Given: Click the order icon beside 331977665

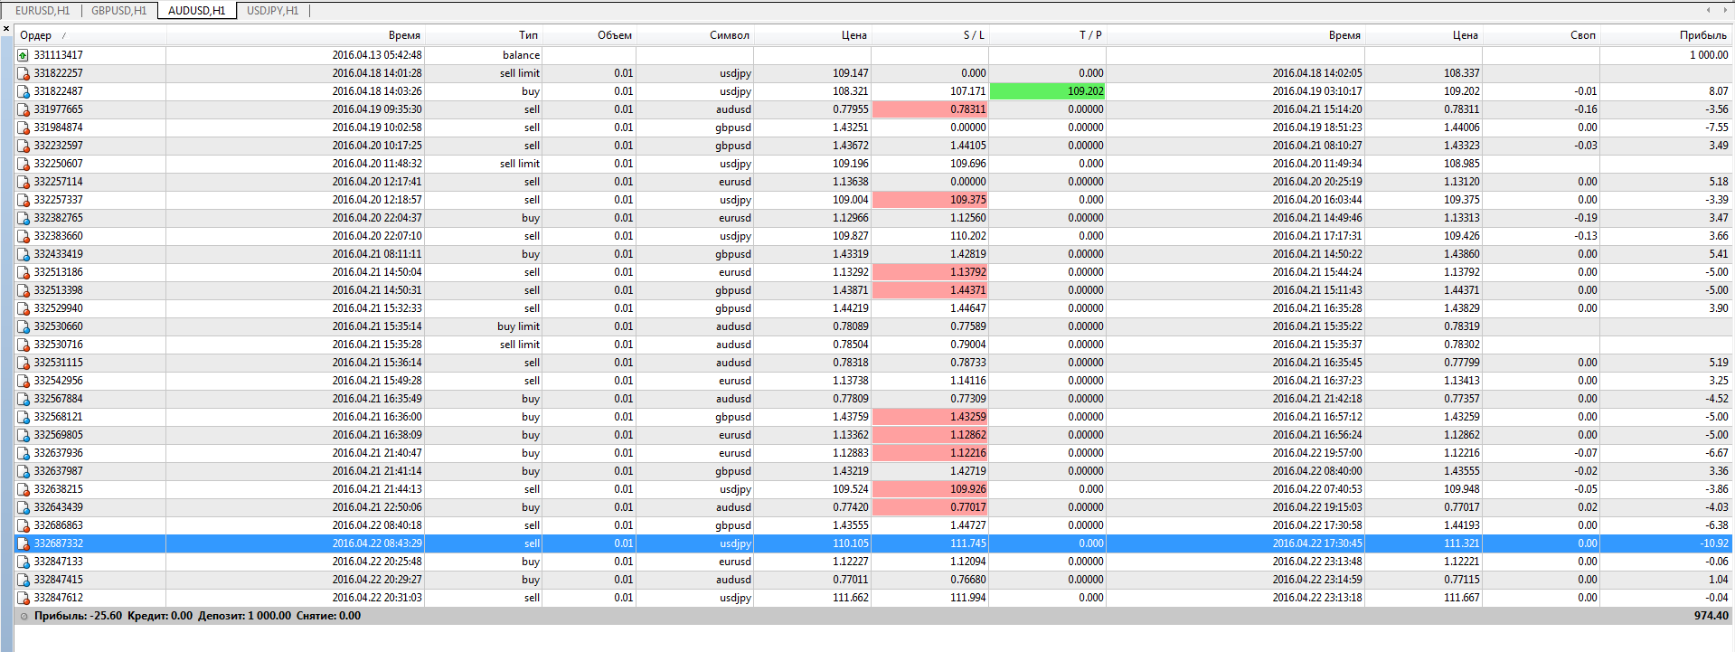Looking at the screenshot, I should point(24,109).
